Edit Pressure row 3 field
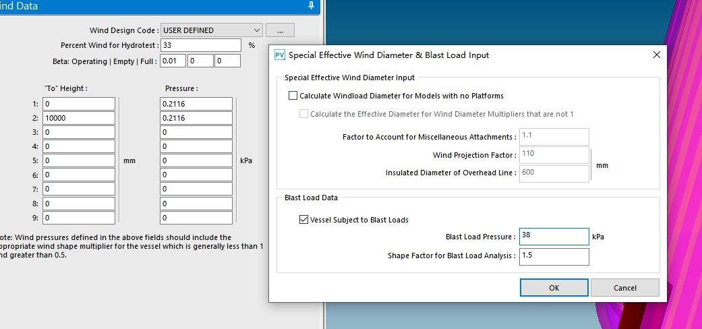 (x=196, y=133)
